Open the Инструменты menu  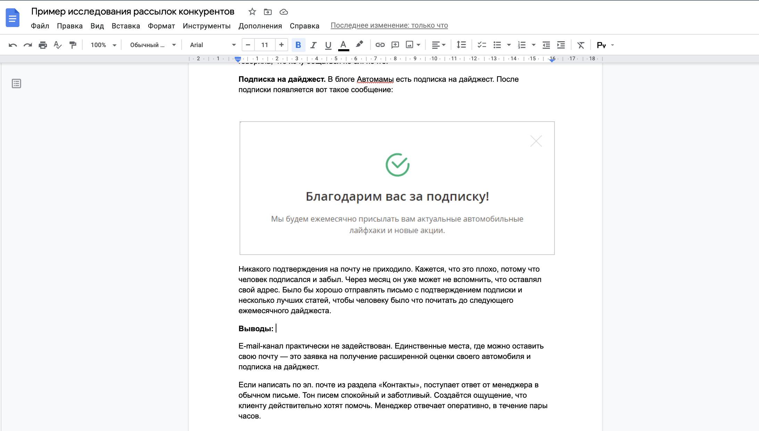[207, 26]
